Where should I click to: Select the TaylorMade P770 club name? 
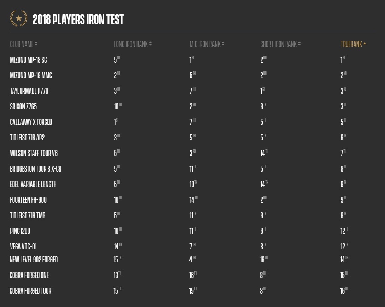[29, 91]
